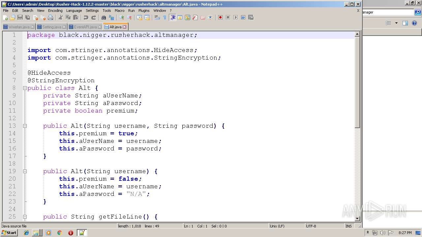Collapse fold marker at line 19 constructor
This screenshot has width=422, height=237.
pyautogui.click(x=25, y=171)
